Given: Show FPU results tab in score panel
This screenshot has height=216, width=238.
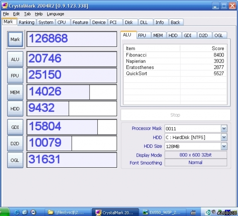Looking at the screenshot, I should click(144, 36).
